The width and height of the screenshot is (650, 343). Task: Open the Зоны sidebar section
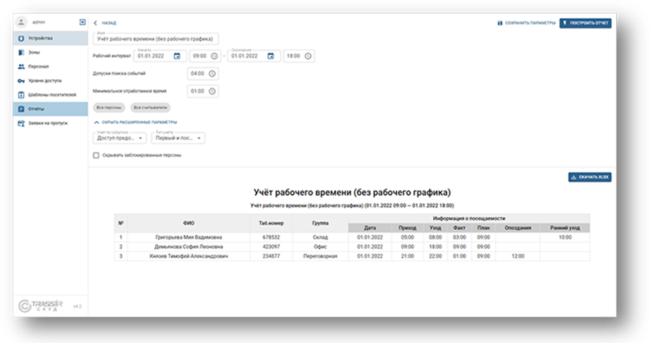[x=51, y=53]
